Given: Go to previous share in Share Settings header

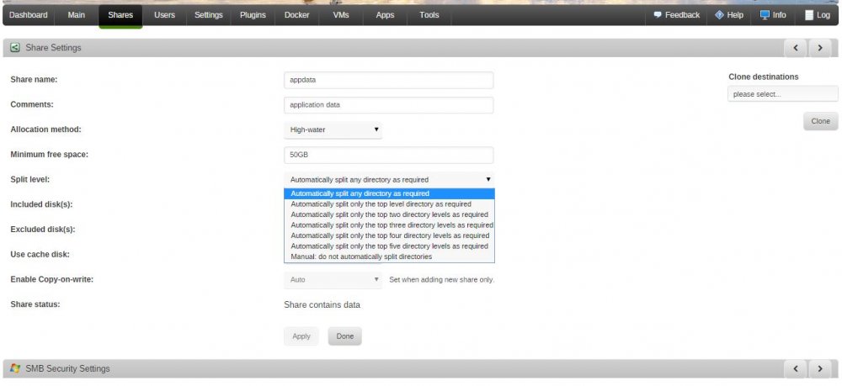Looking at the screenshot, I should coord(796,48).
